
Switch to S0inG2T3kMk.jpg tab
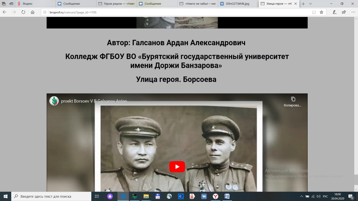pos(237,4)
